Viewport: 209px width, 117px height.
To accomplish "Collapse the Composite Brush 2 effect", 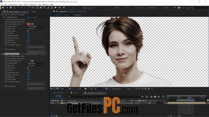I will click(2, 54).
